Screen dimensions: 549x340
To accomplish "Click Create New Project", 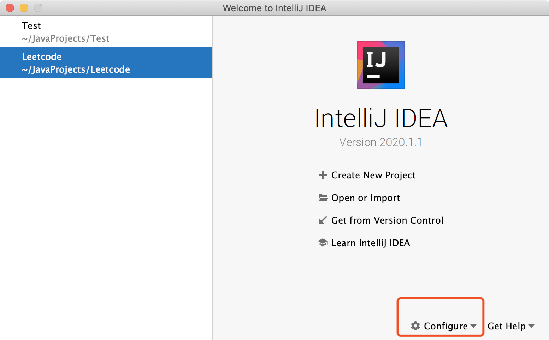I will pyautogui.click(x=373, y=175).
